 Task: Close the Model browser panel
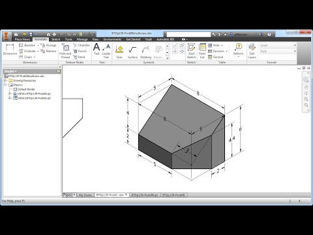pos(59,67)
